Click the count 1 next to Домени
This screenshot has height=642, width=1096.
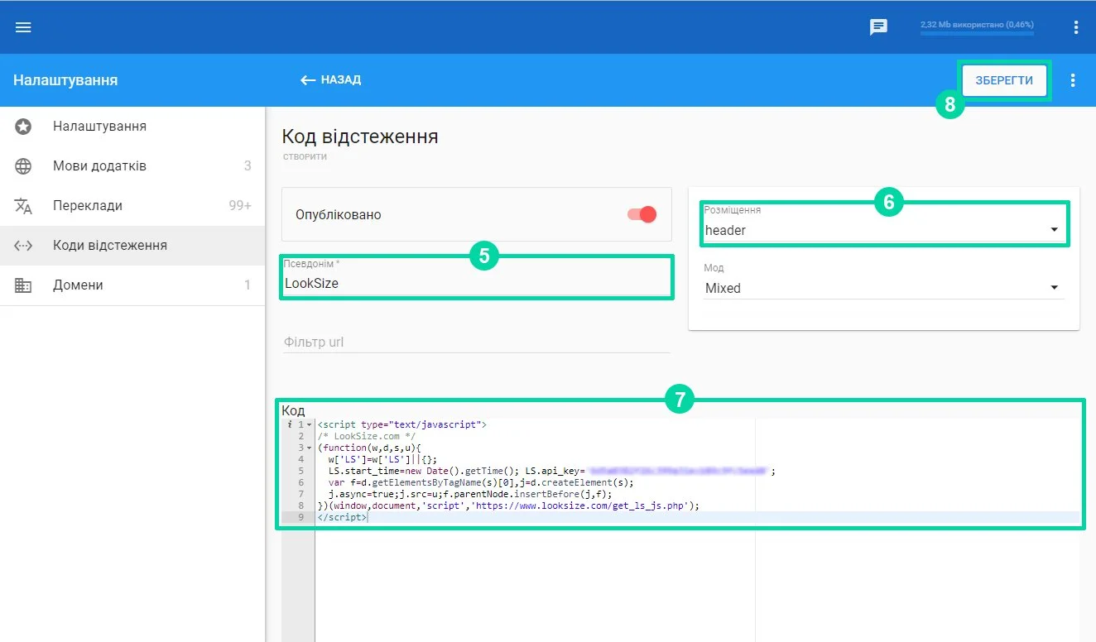coord(248,285)
